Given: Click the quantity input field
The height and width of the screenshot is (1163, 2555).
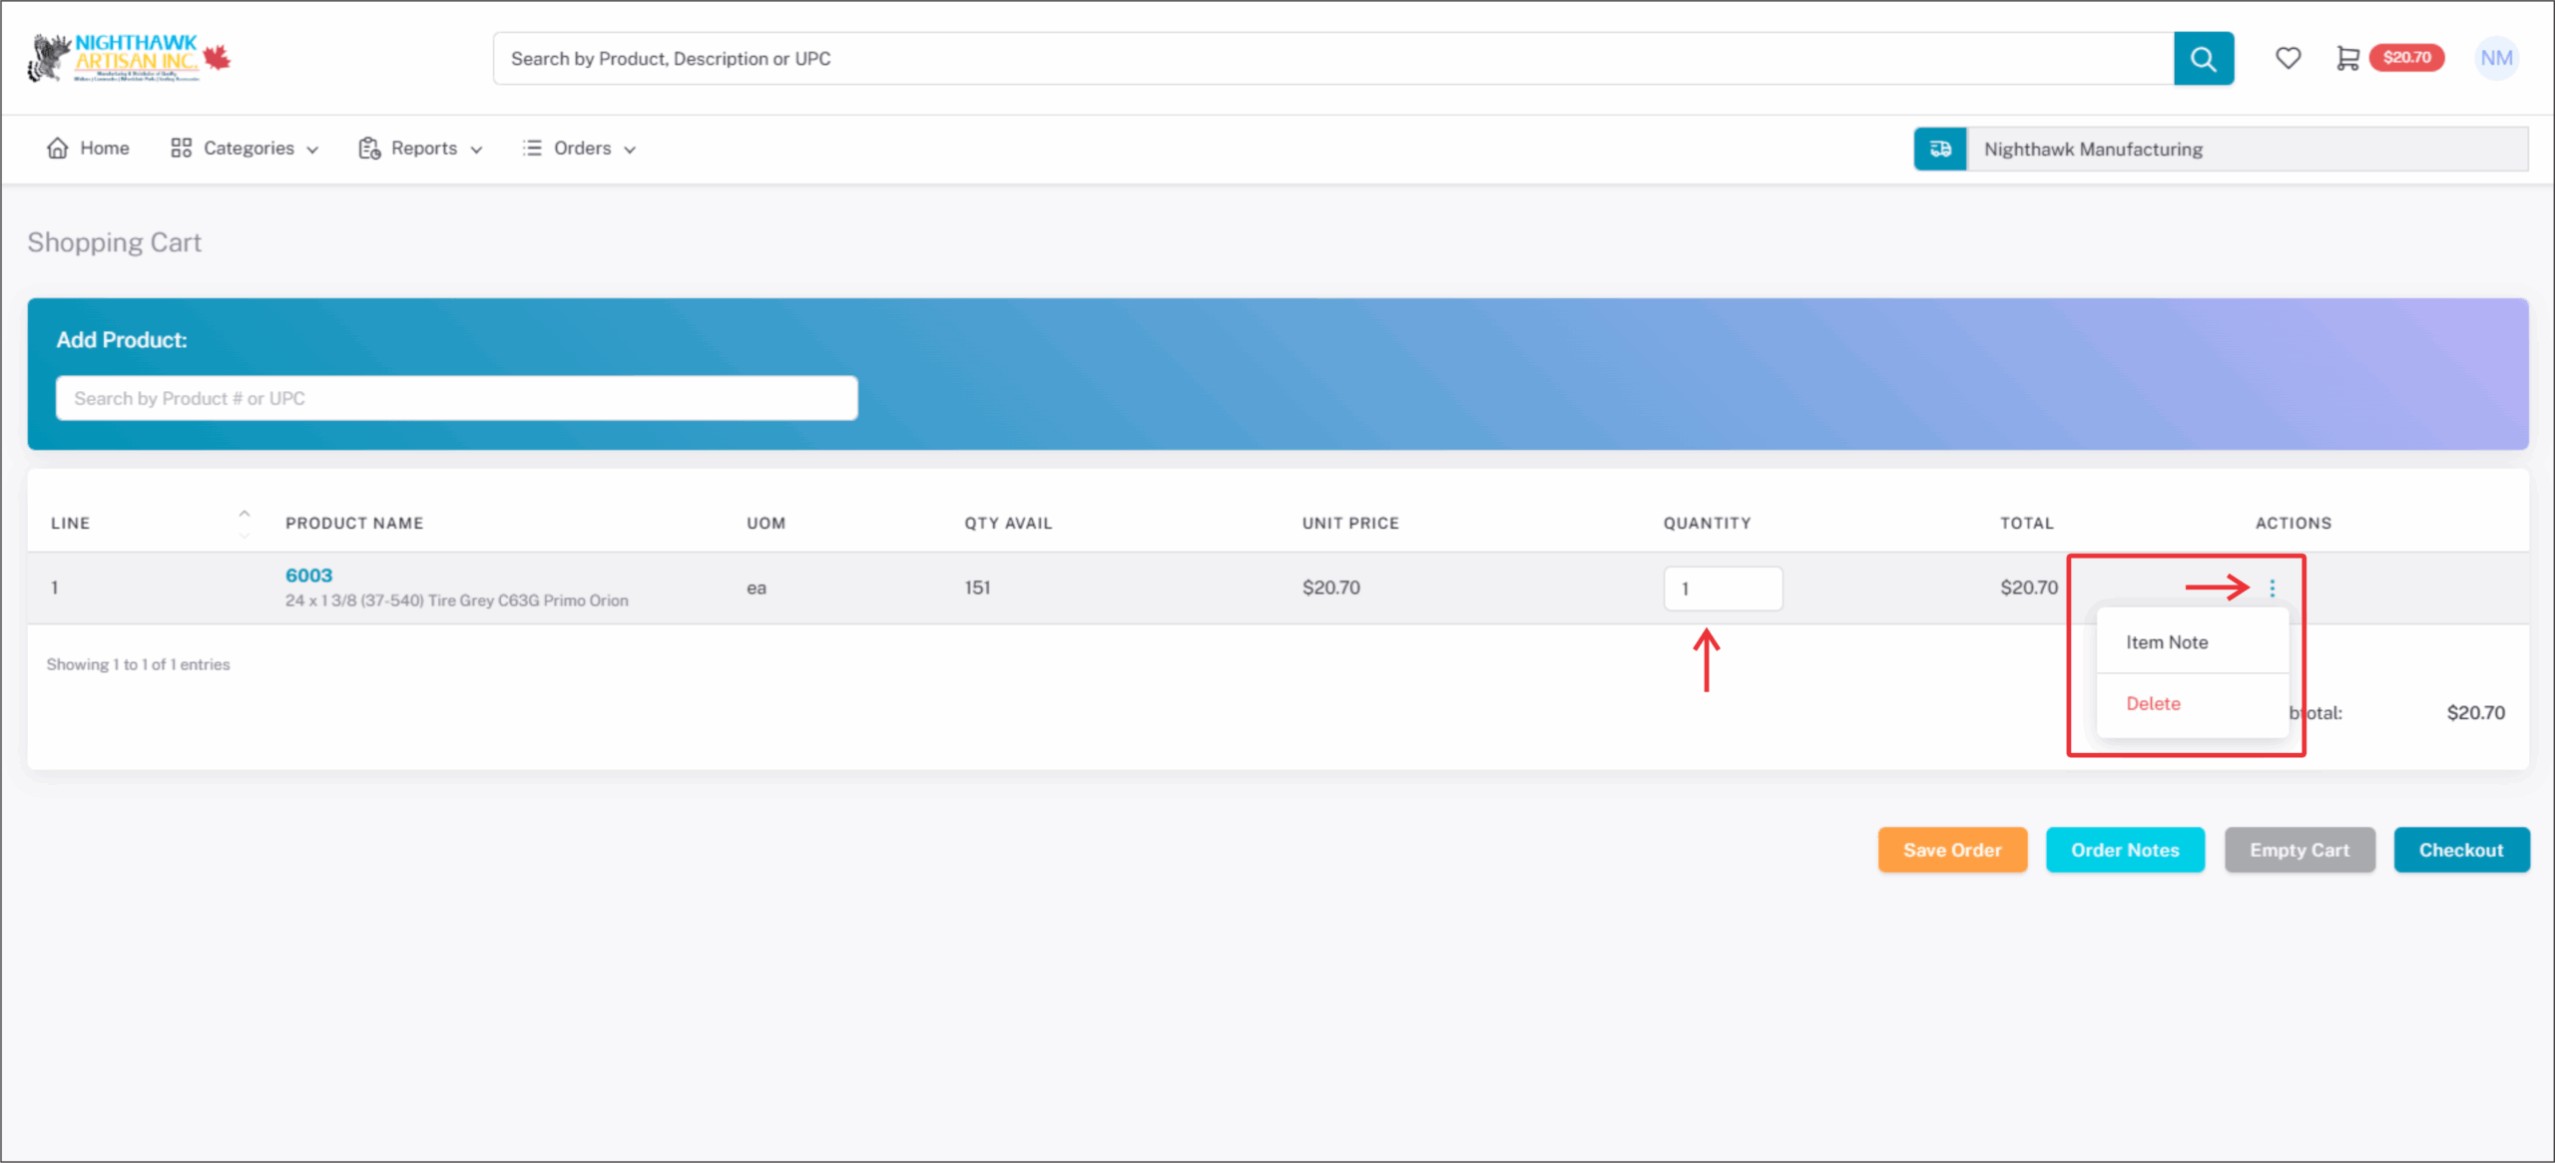Looking at the screenshot, I should [1723, 588].
